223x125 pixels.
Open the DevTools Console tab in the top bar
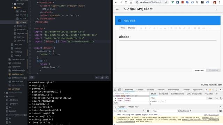(x=140, y=90)
